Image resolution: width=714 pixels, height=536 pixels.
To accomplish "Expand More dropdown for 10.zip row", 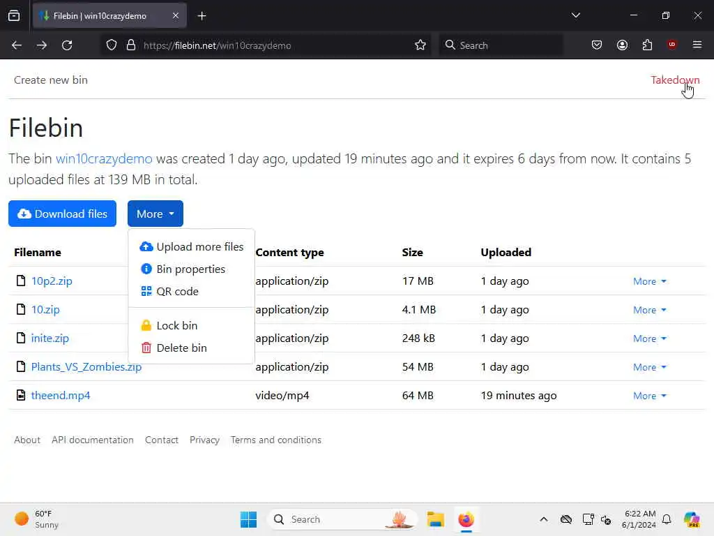I will [650, 310].
